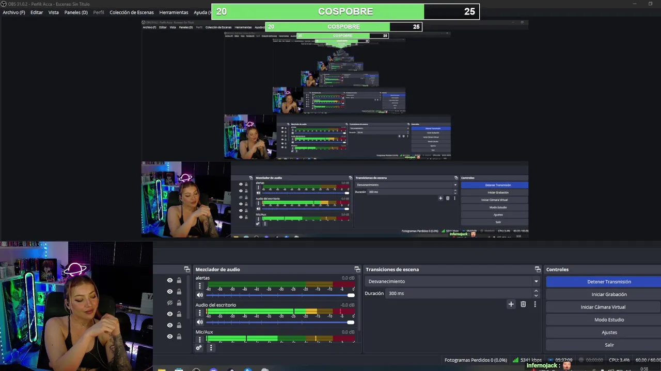The width and height of the screenshot is (661, 371).
Task: Open the Desvanecimiento transition dropdown
Action: (x=452, y=281)
